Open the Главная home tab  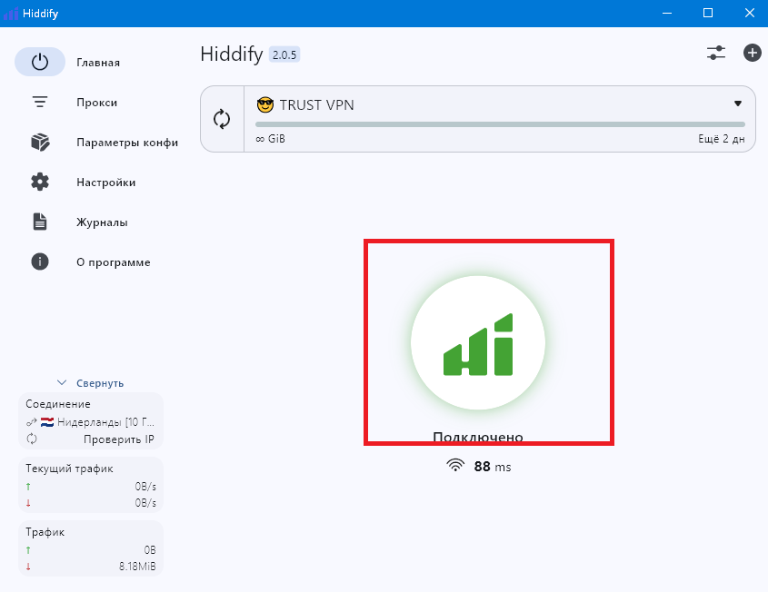[97, 63]
